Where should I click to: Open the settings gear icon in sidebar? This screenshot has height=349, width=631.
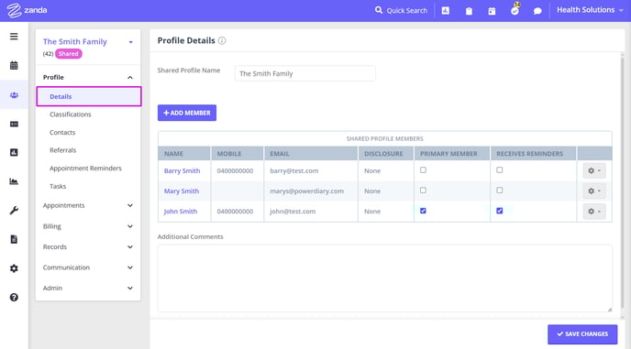tap(14, 268)
